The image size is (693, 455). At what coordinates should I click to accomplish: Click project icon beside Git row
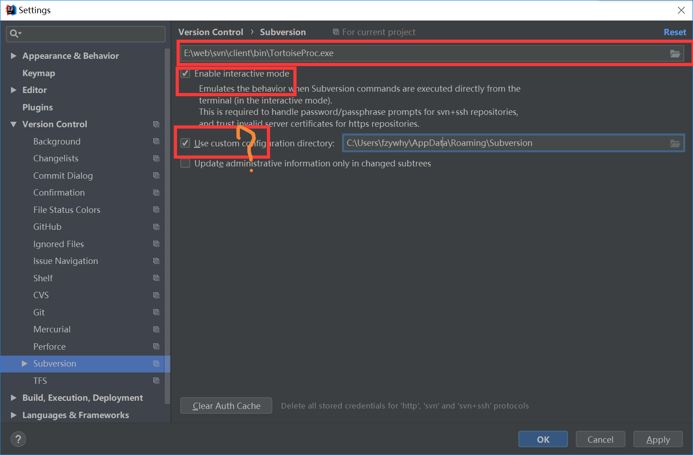[156, 312]
